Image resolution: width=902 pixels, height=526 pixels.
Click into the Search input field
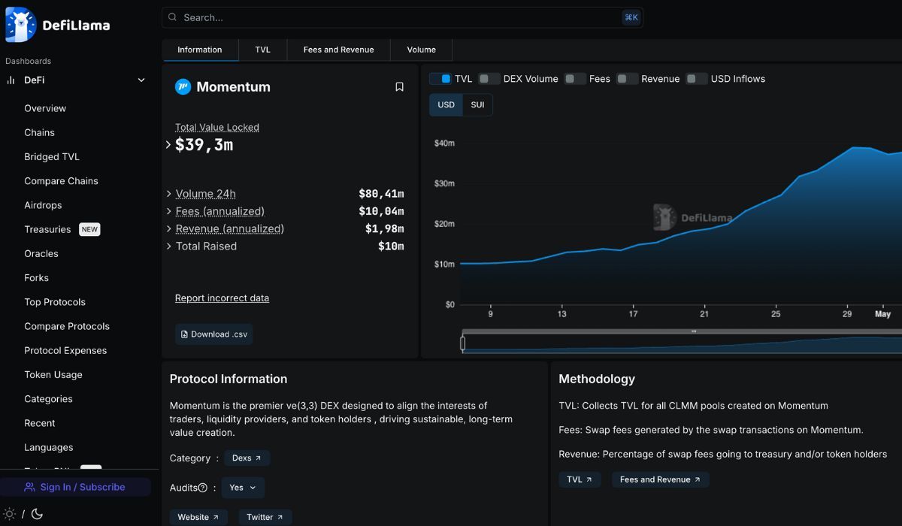(398, 17)
